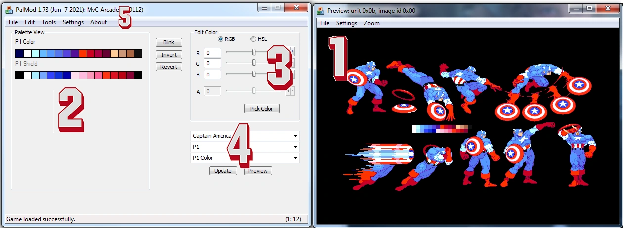Open Settings menu in Preview window
624x228 pixels.
(x=346, y=23)
